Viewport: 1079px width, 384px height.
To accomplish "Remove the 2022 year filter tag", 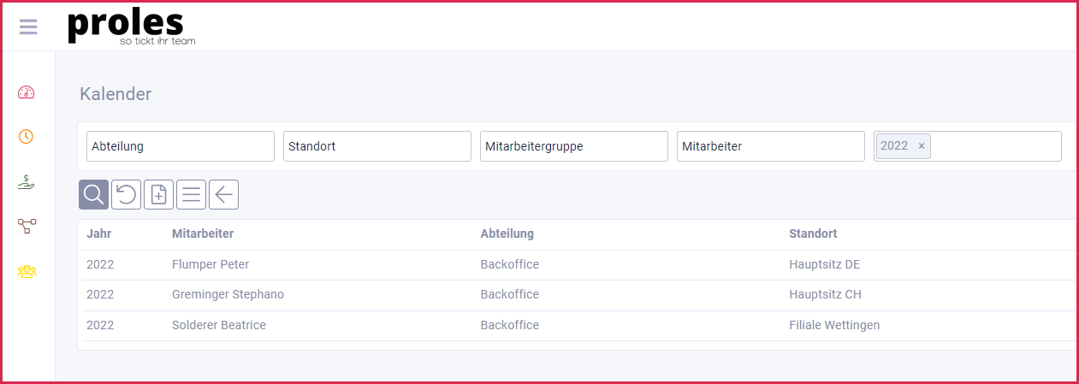I will coord(922,146).
